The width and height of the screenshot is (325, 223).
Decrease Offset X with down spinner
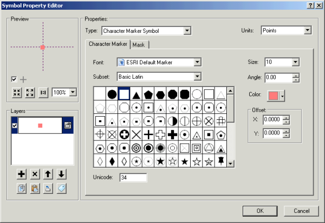(286, 122)
